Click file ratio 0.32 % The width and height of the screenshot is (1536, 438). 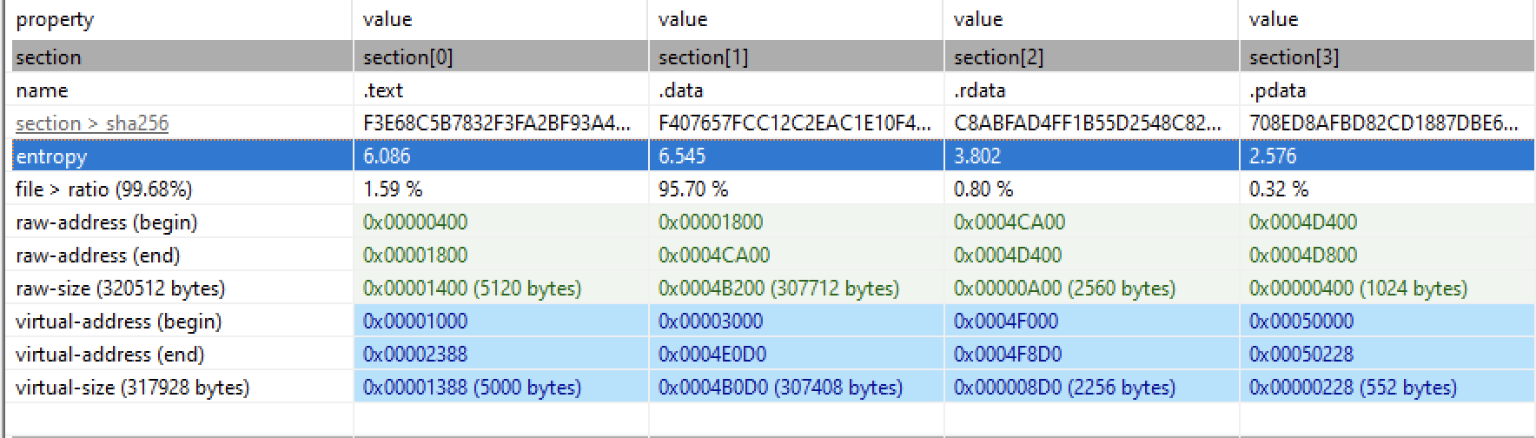tap(1279, 189)
